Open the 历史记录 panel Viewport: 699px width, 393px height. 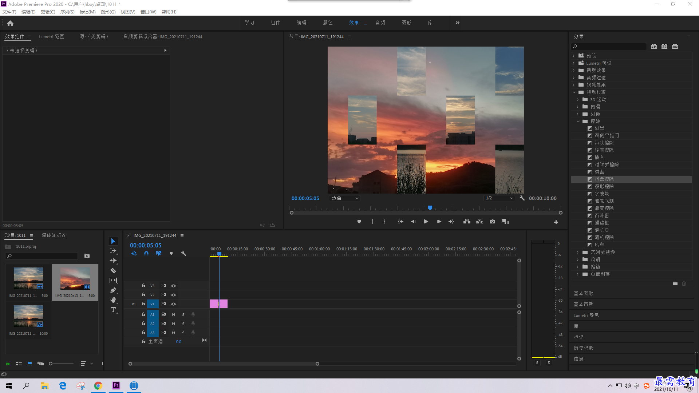583,348
